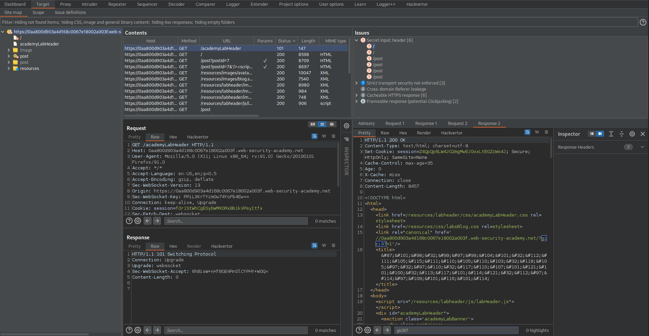This screenshot has height=336, width=649.
Task: Go to next match in Request search
Action: click(157, 221)
